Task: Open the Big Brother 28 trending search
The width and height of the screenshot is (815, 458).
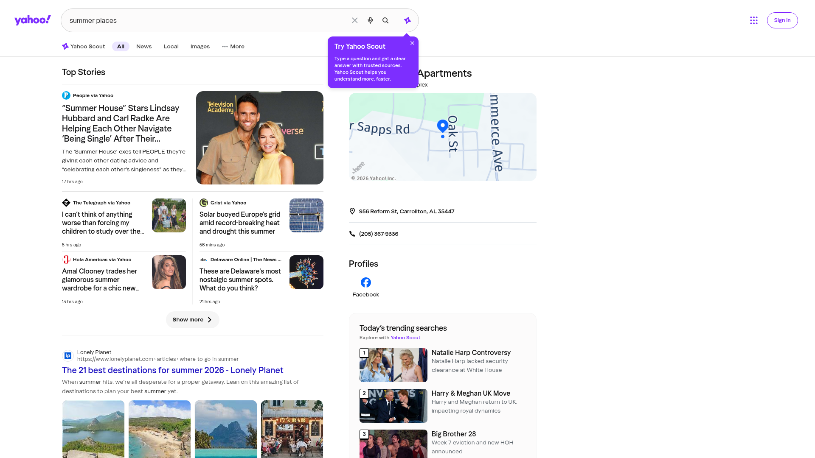Action: point(454,434)
